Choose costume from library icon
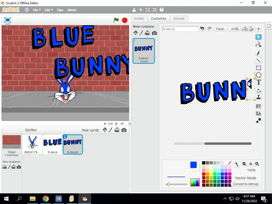This screenshot has width=272, height=204. [x=136, y=33]
